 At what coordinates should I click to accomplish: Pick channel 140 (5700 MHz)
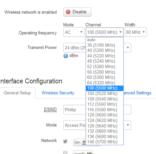coord(105,142)
